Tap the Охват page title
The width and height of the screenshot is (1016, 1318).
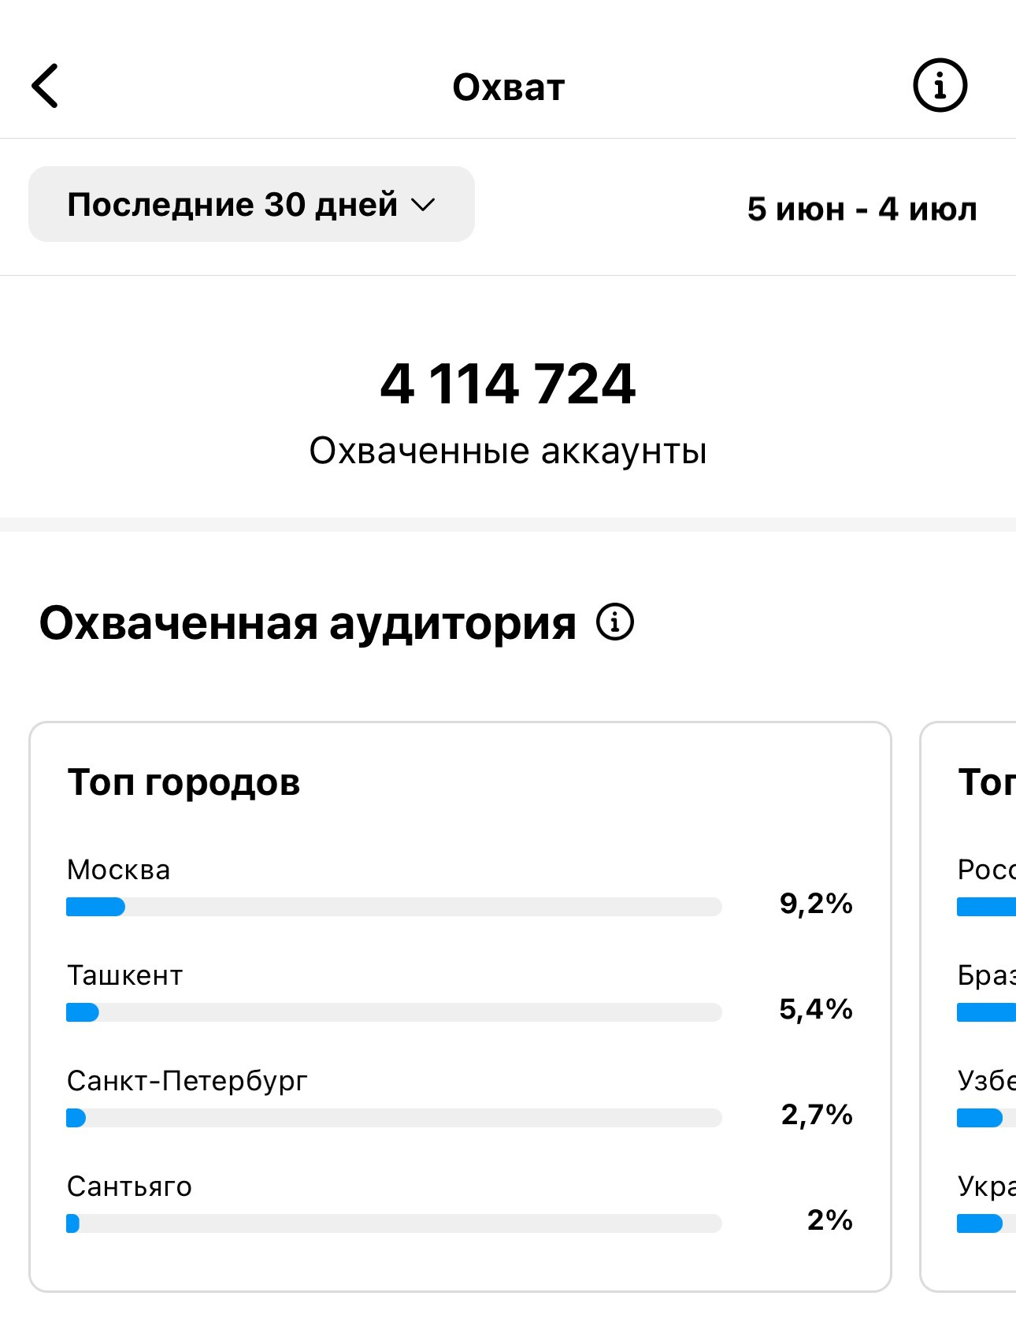click(508, 87)
